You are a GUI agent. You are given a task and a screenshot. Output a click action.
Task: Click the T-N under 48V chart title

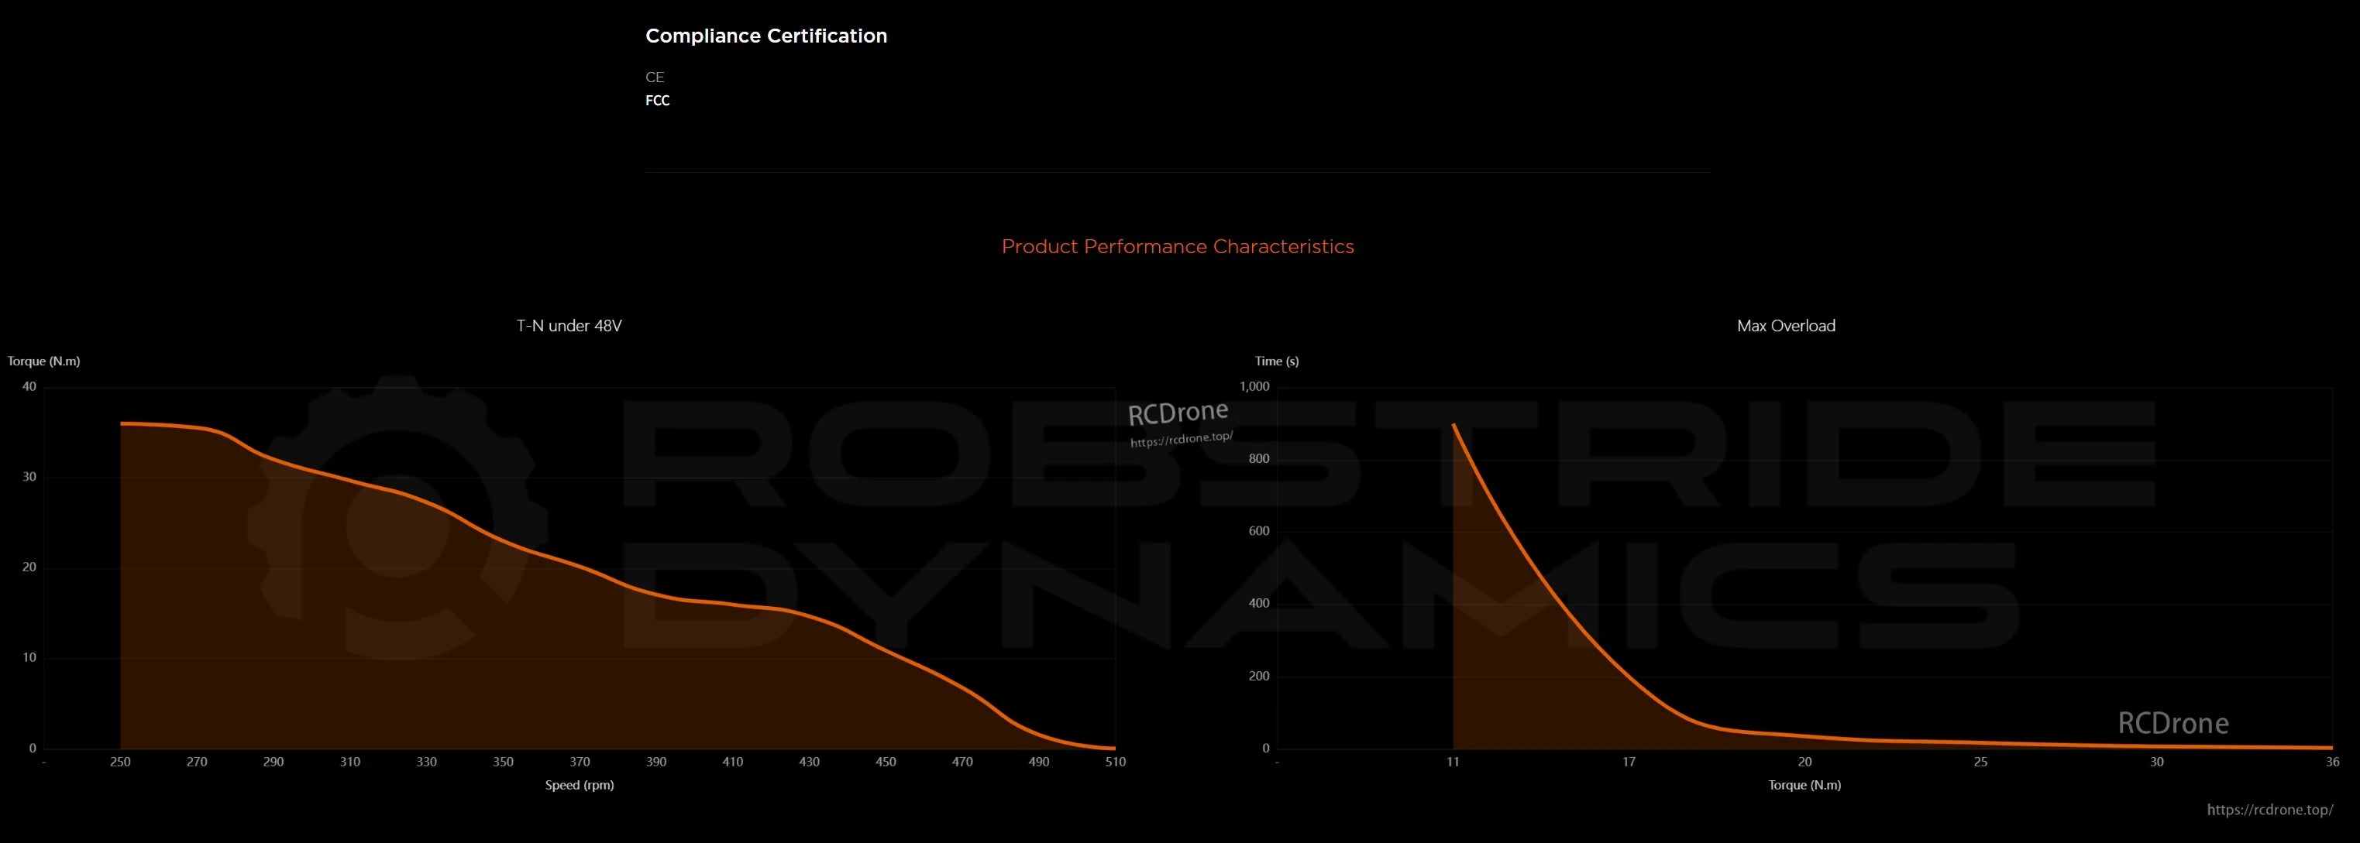569,326
